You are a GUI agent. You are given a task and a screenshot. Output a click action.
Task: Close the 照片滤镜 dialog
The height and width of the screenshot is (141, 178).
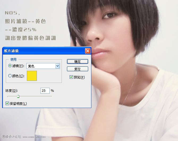88,51
